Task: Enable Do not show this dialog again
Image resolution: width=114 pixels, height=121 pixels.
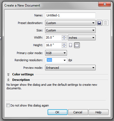Action: 8,105
